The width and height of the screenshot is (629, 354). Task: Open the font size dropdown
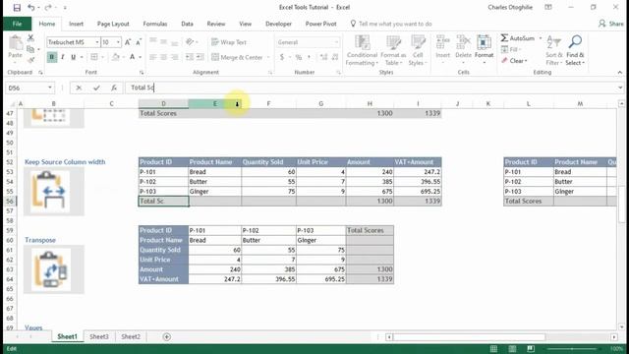pyautogui.click(x=118, y=42)
